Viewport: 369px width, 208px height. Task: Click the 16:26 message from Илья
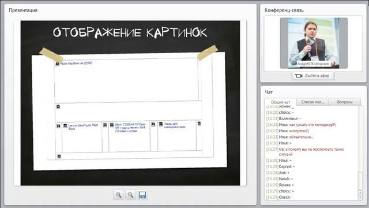coord(279,143)
